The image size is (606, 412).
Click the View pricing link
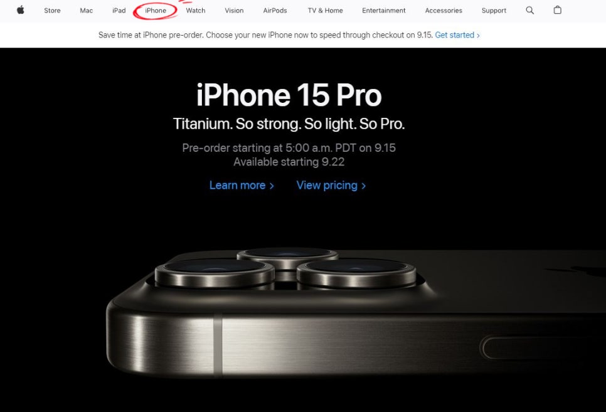click(x=331, y=185)
